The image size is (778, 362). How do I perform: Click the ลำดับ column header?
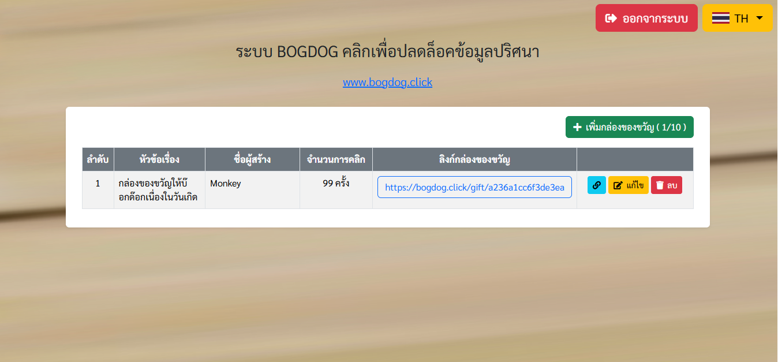click(x=98, y=159)
